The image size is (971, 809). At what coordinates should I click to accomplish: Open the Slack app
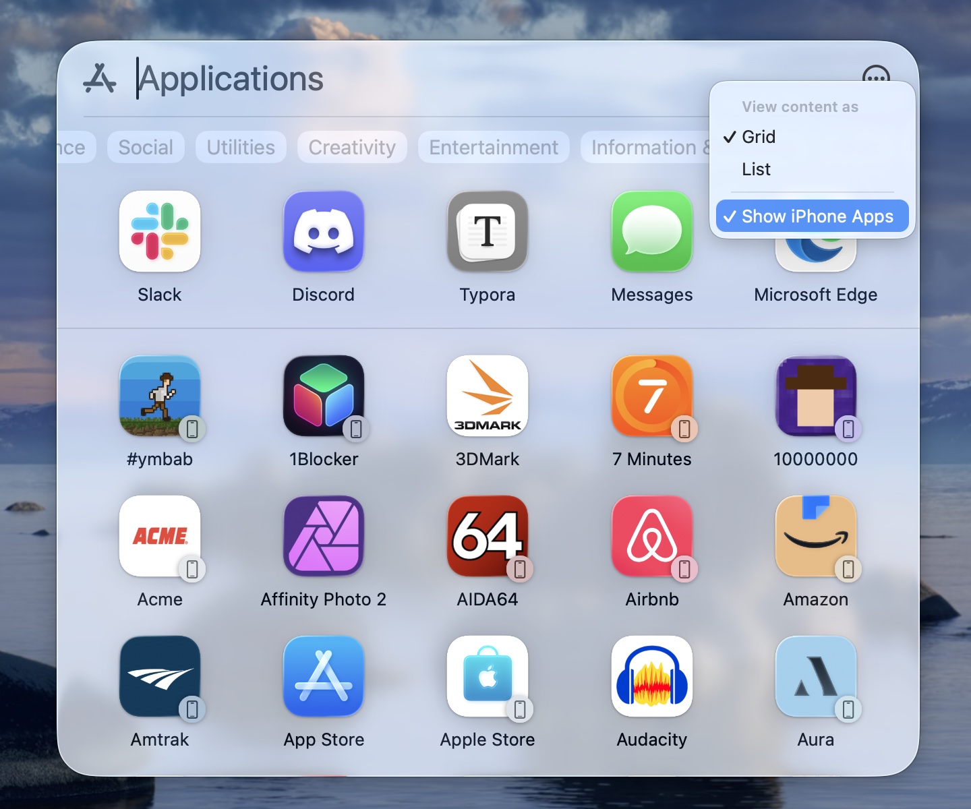click(x=160, y=232)
